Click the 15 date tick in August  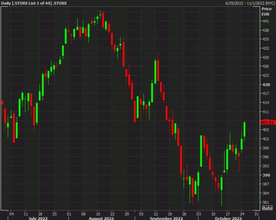[x=98, y=213]
